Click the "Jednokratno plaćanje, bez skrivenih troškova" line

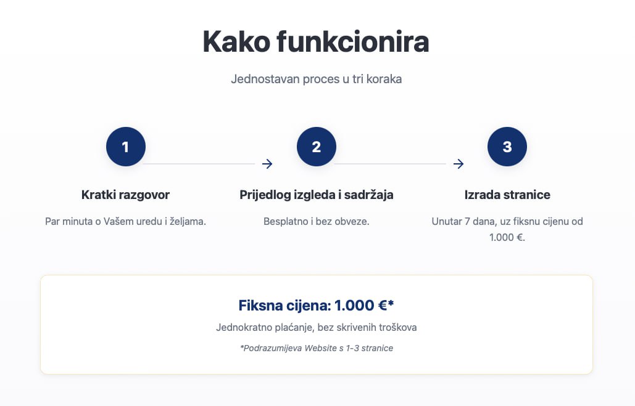coord(317,327)
